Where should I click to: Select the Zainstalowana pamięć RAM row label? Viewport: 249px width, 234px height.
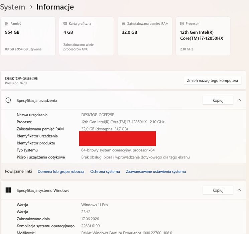40,129
